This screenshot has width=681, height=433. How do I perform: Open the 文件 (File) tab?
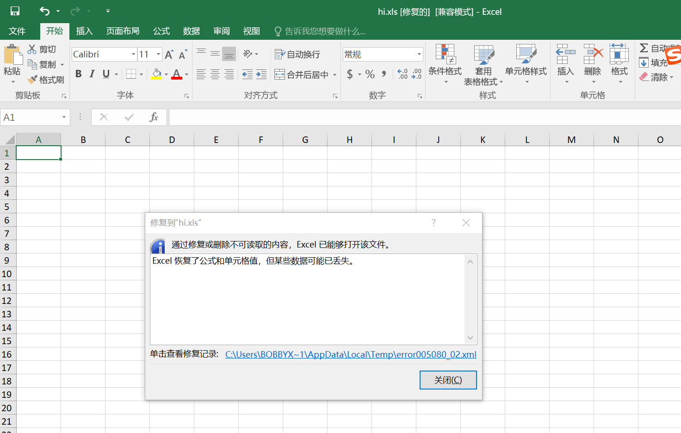click(17, 31)
